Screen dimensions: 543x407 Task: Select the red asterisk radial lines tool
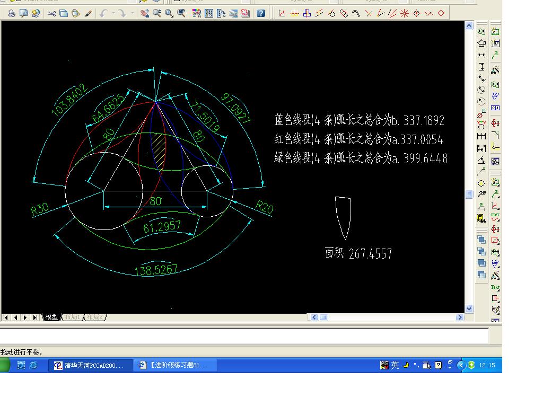(404, 13)
